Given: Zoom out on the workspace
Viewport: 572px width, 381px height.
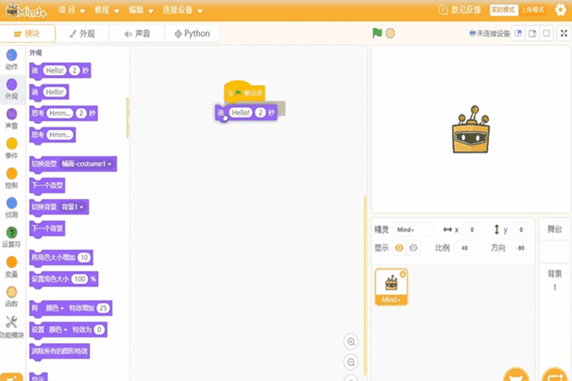Looking at the screenshot, I should point(351,362).
